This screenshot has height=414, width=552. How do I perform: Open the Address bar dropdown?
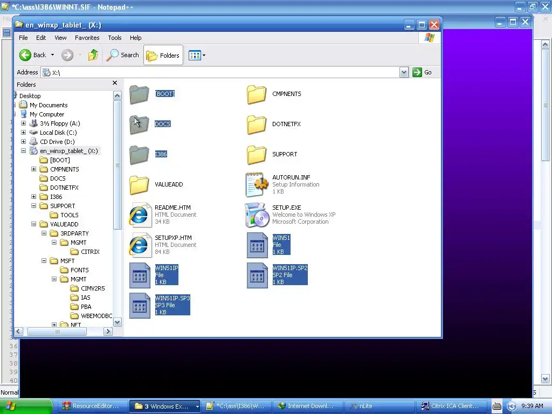click(404, 73)
